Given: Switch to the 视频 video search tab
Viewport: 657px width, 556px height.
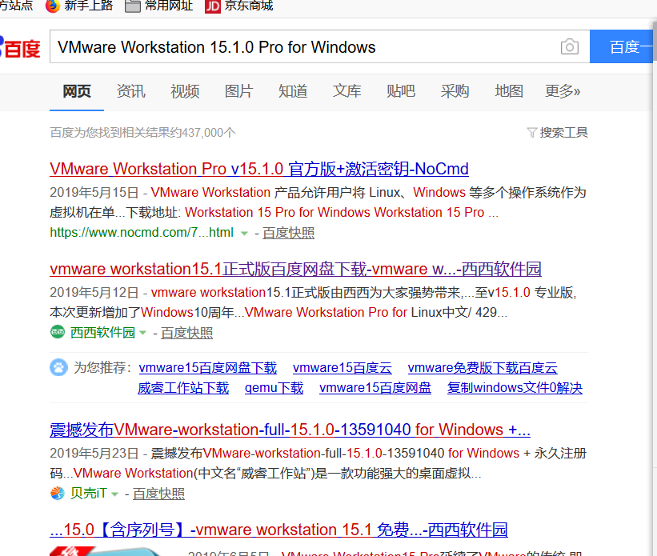Looking at the screenshot, I should click(x=184, y=91).
